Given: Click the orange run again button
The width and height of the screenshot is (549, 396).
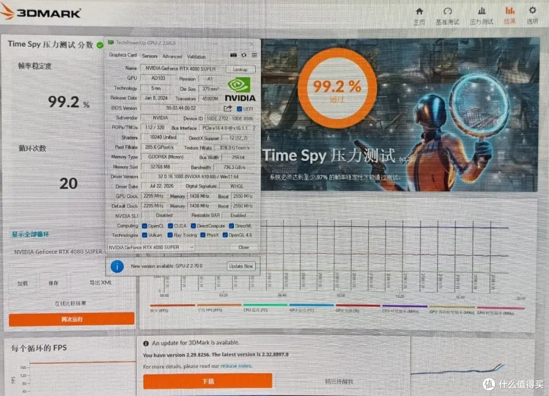Looking at the screenshot, I should [72, 319].
